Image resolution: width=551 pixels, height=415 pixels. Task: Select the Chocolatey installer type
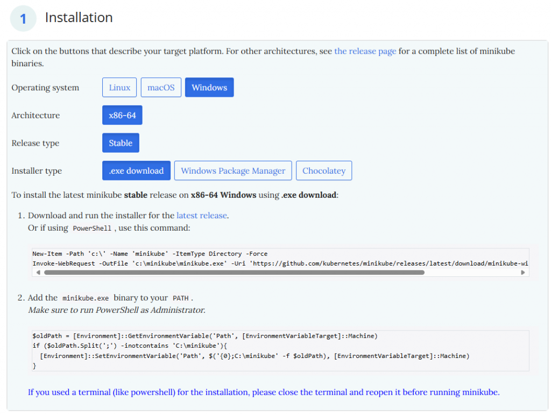(323, 170)
